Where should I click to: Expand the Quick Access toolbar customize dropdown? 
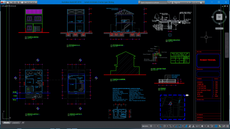click(36, 3)
